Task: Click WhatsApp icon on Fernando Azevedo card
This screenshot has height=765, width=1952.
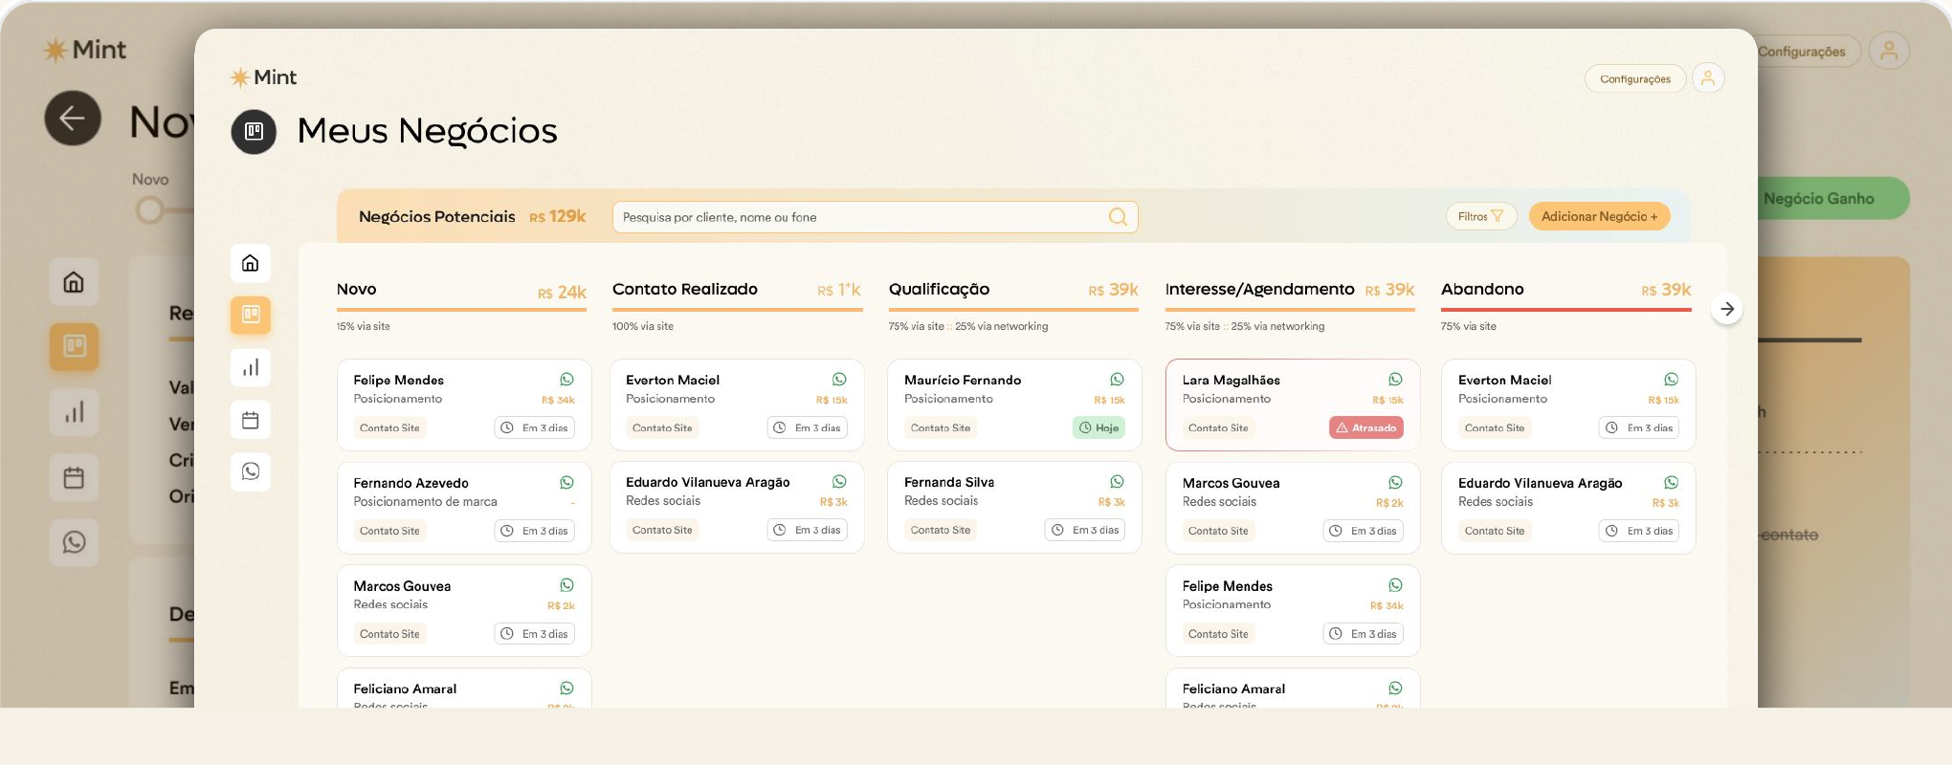Action: coord(566,483)
